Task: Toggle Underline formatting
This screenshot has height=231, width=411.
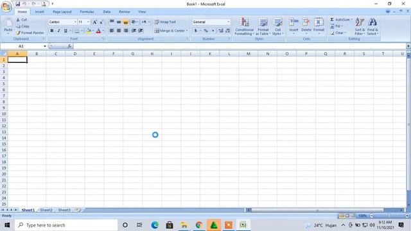Action: 66,31
